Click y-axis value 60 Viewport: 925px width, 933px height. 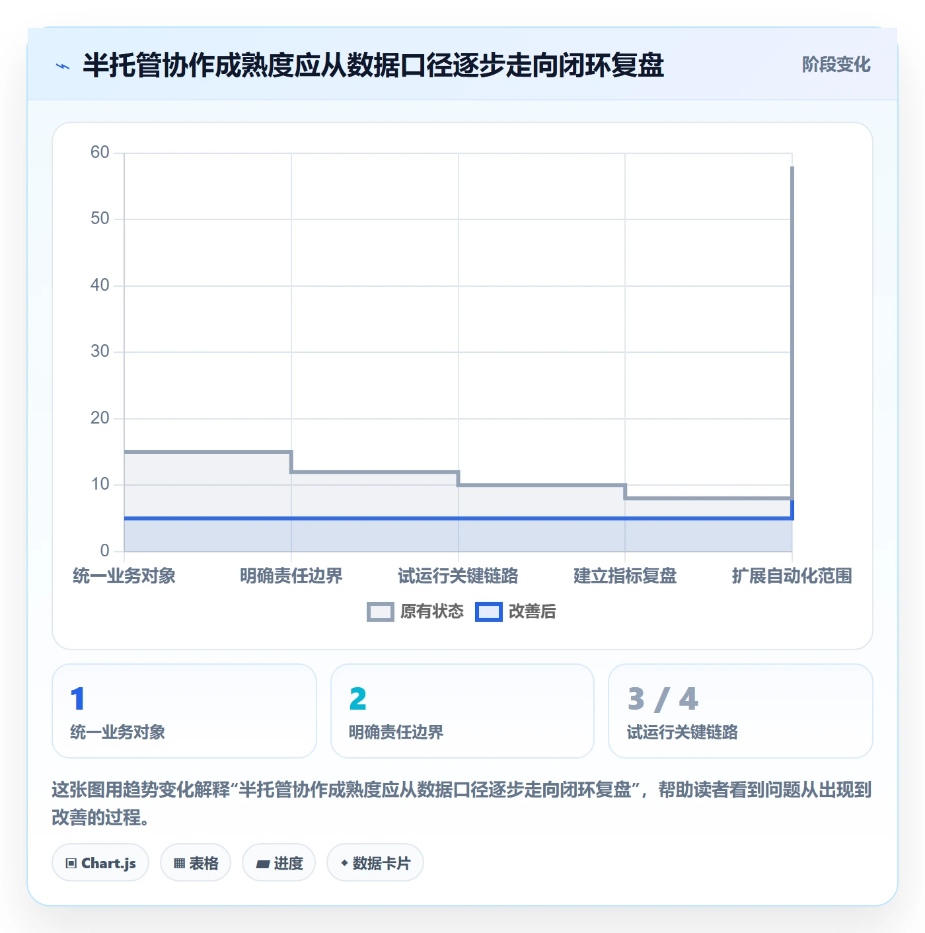click(100, 153)
